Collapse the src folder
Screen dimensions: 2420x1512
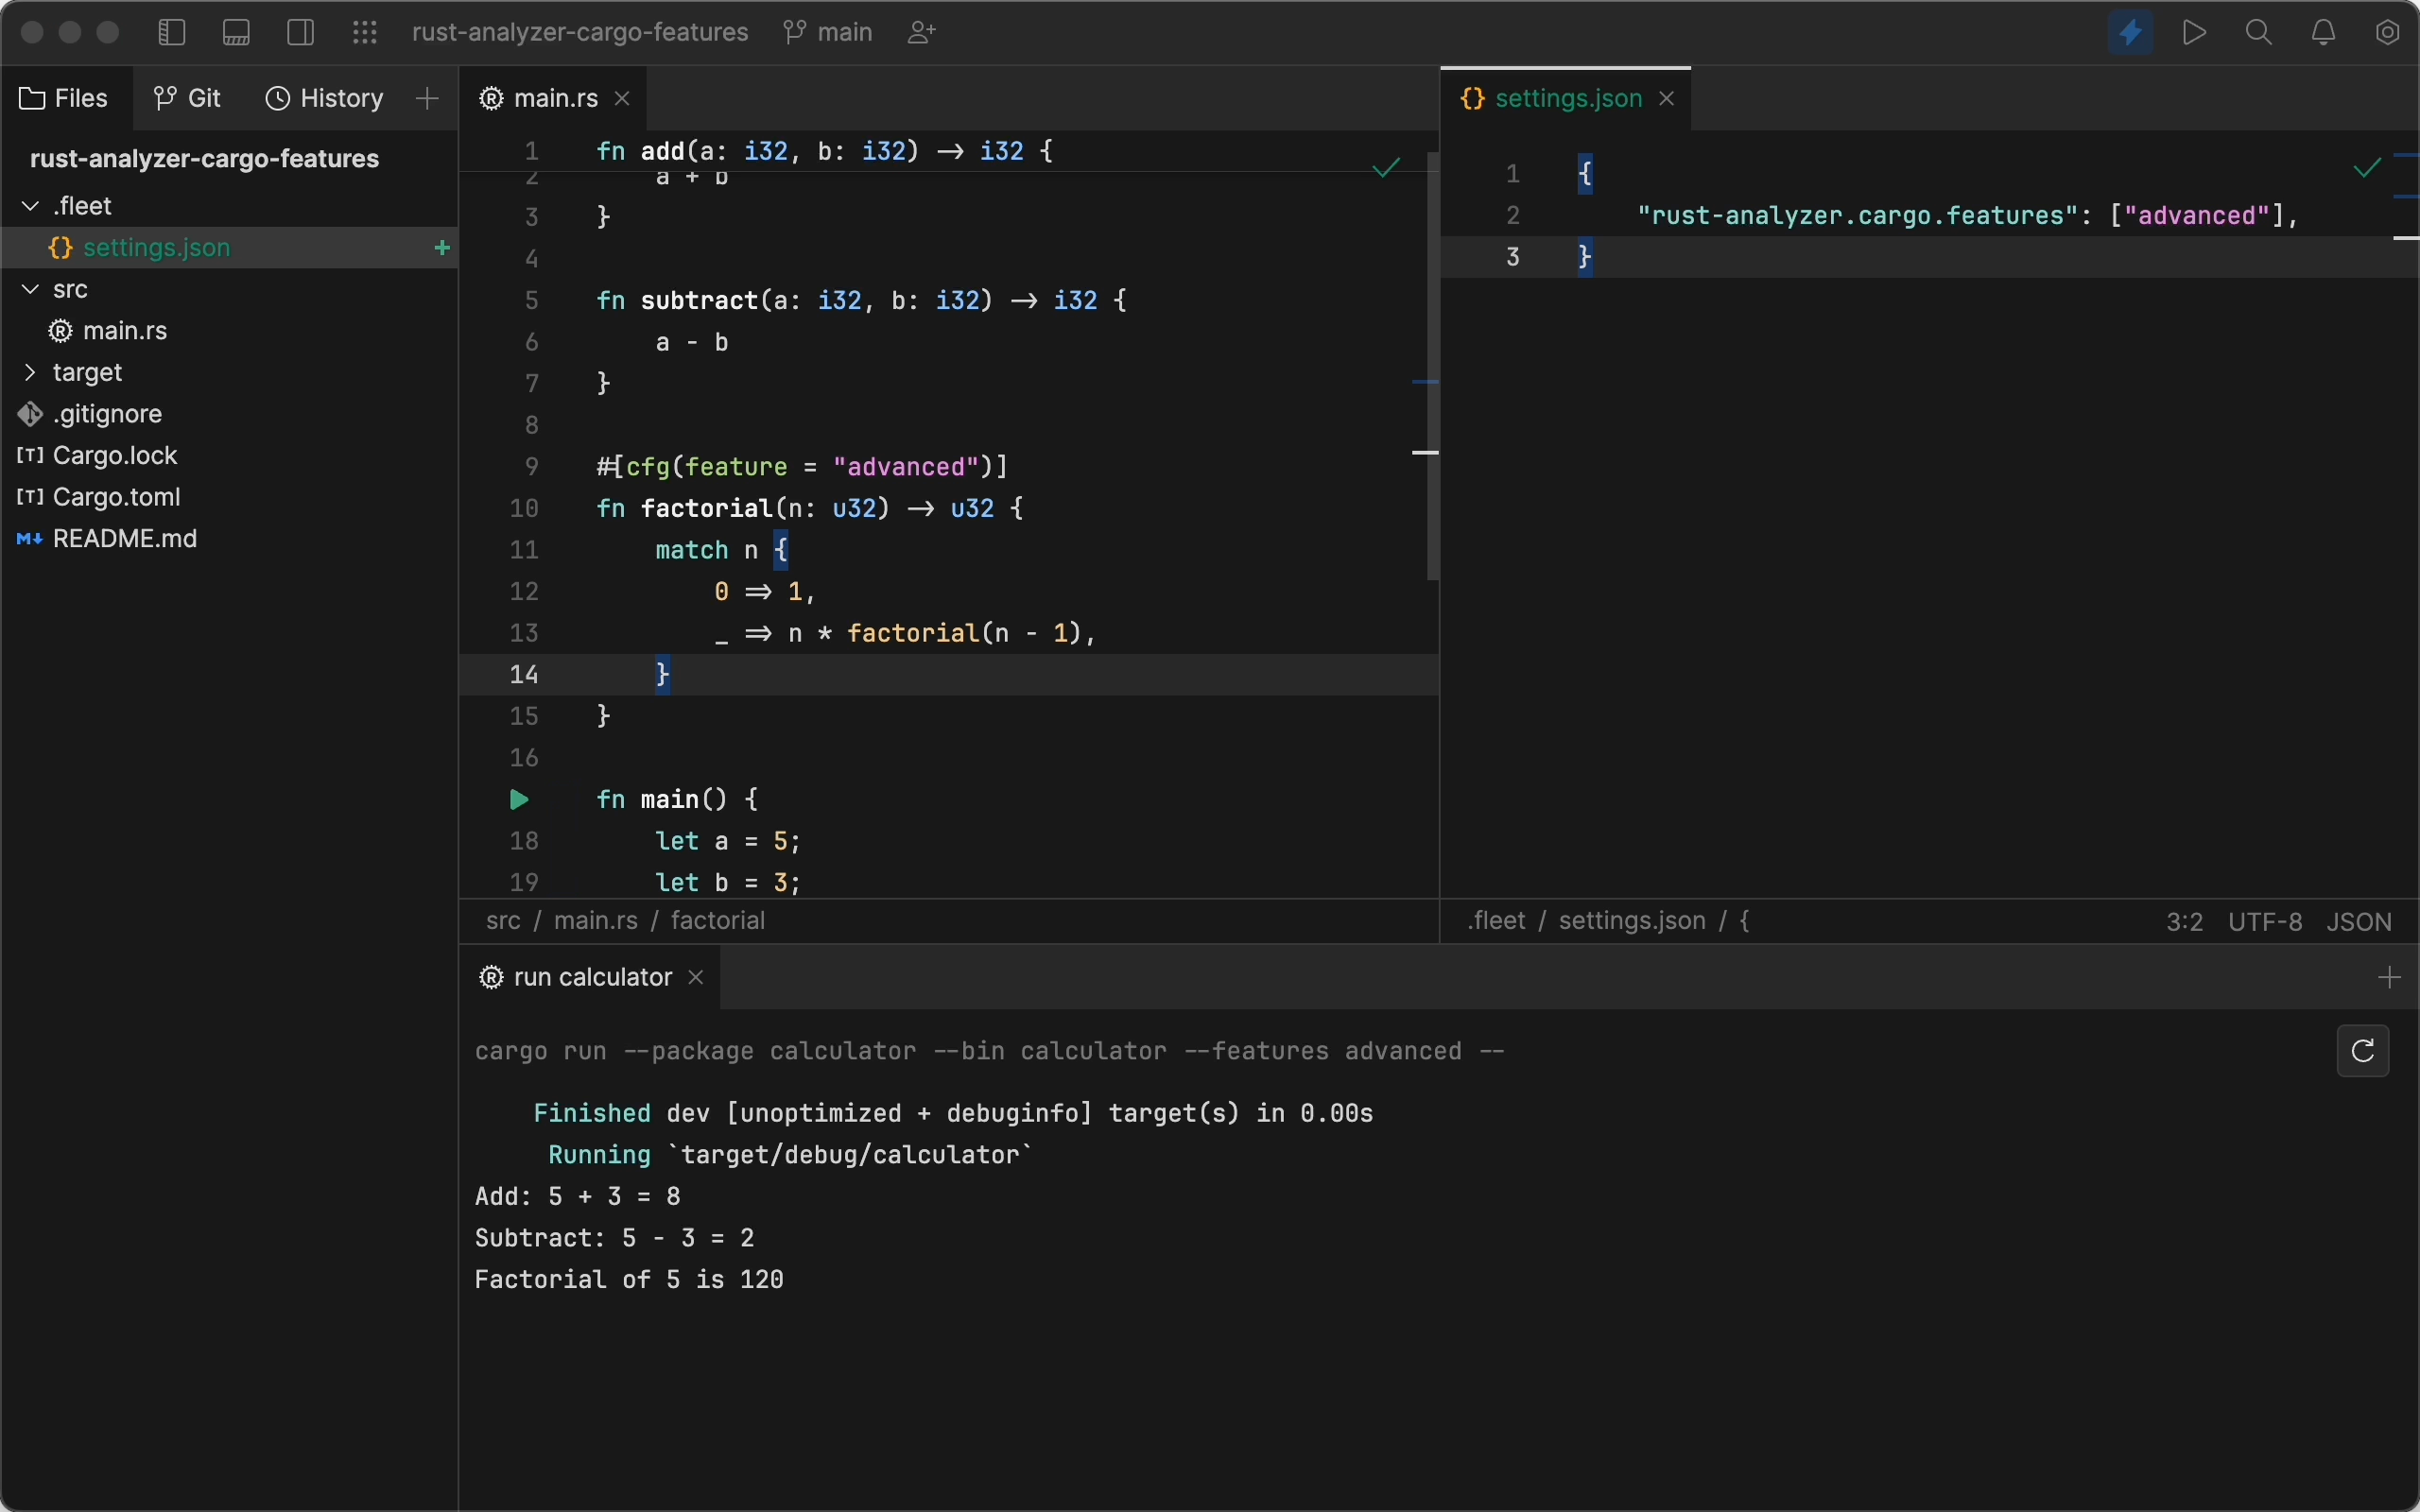pos(30,289)
